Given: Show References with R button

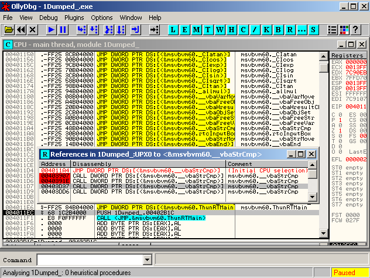Looking at the screenshot, I should tap(290, 30).
